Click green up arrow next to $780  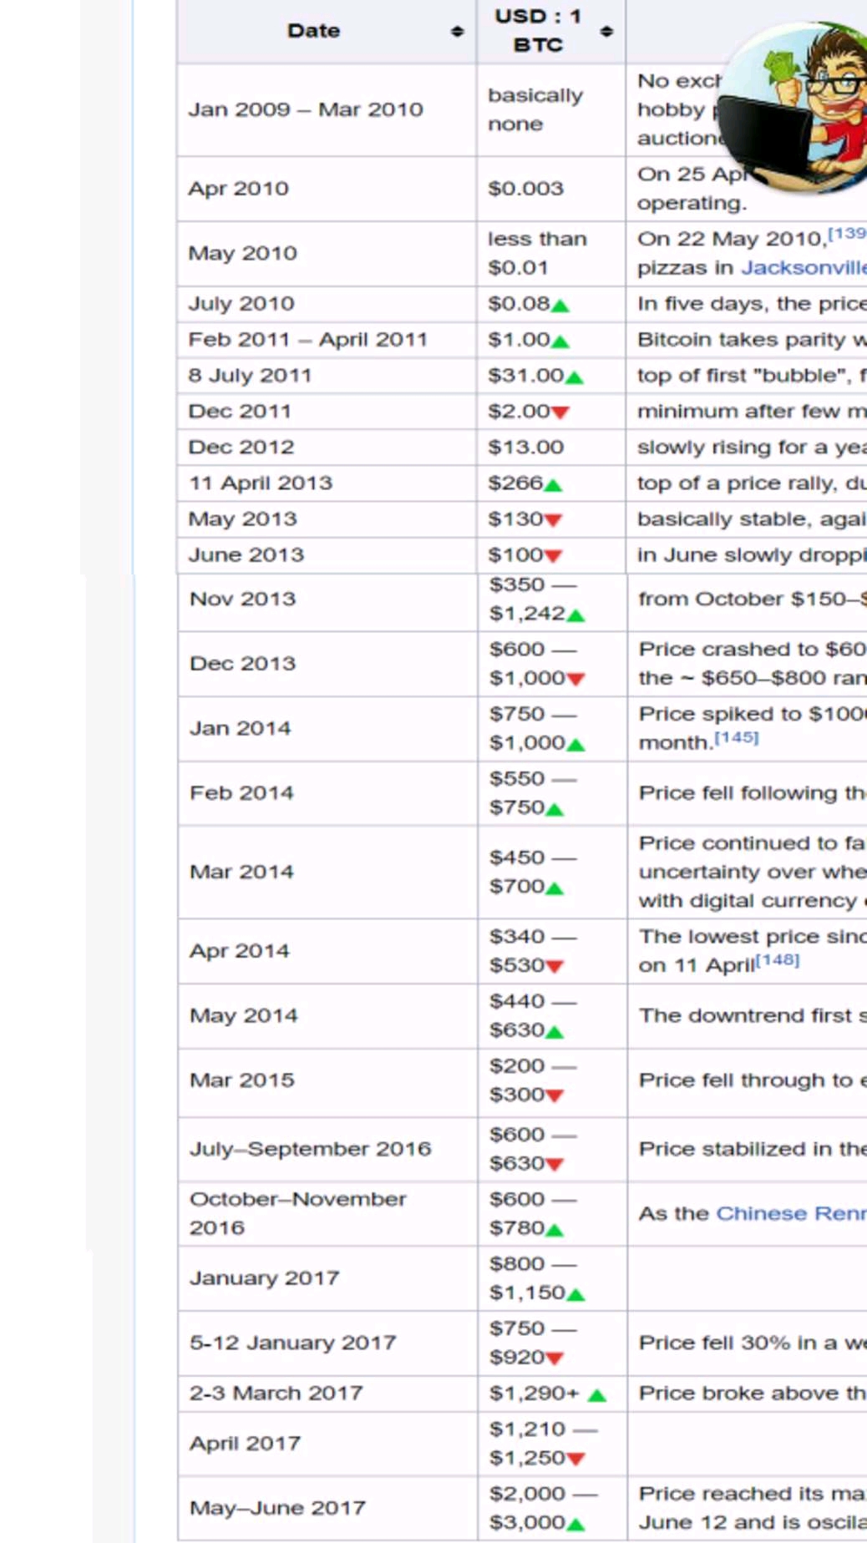coord(555,1230)
